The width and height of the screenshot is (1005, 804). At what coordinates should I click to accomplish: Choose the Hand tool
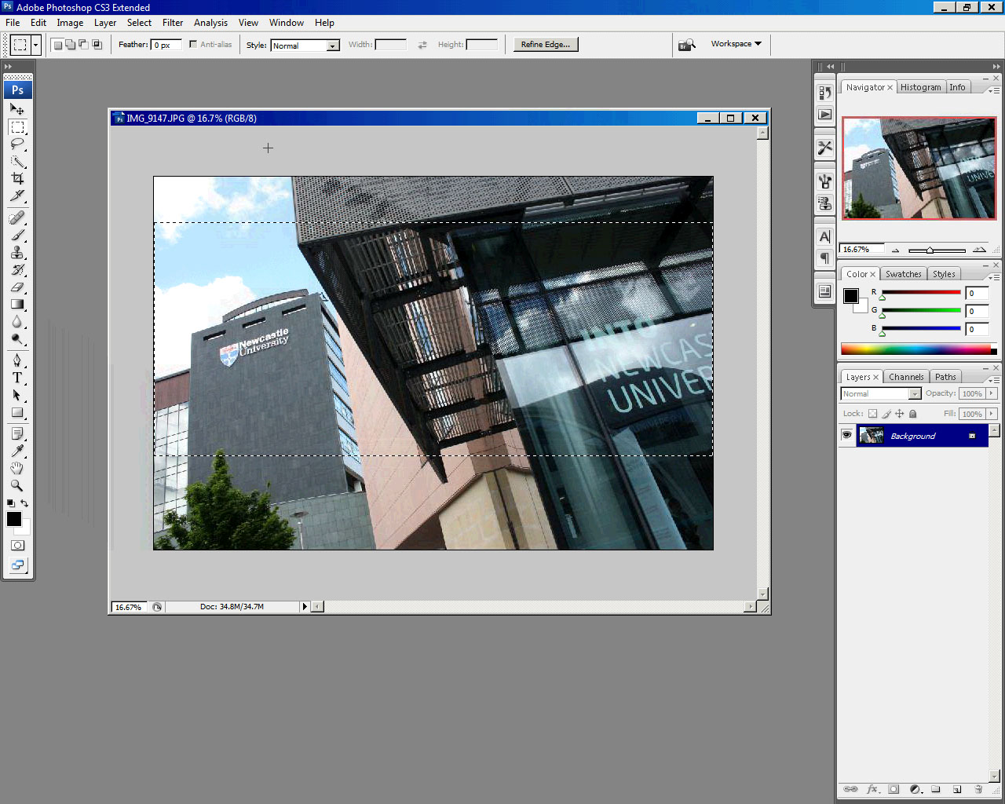click(17, 469)
